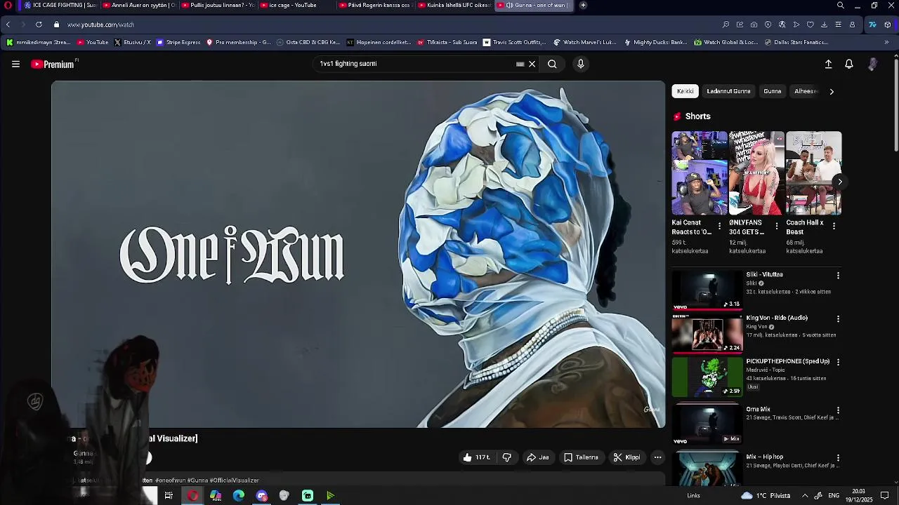
Task: Open the ONLYFANS 304 GETS short
Action: (x=756, y=173)
